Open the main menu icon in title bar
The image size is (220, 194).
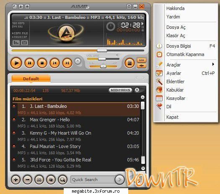click(x=14, y=7)
